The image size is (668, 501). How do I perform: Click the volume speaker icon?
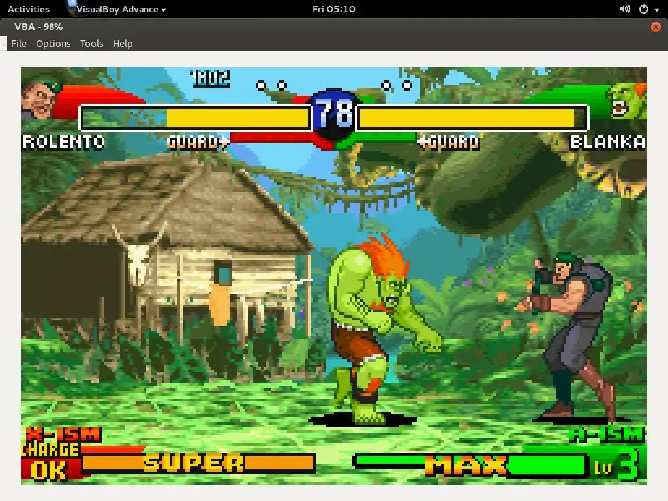coord(624,9)
